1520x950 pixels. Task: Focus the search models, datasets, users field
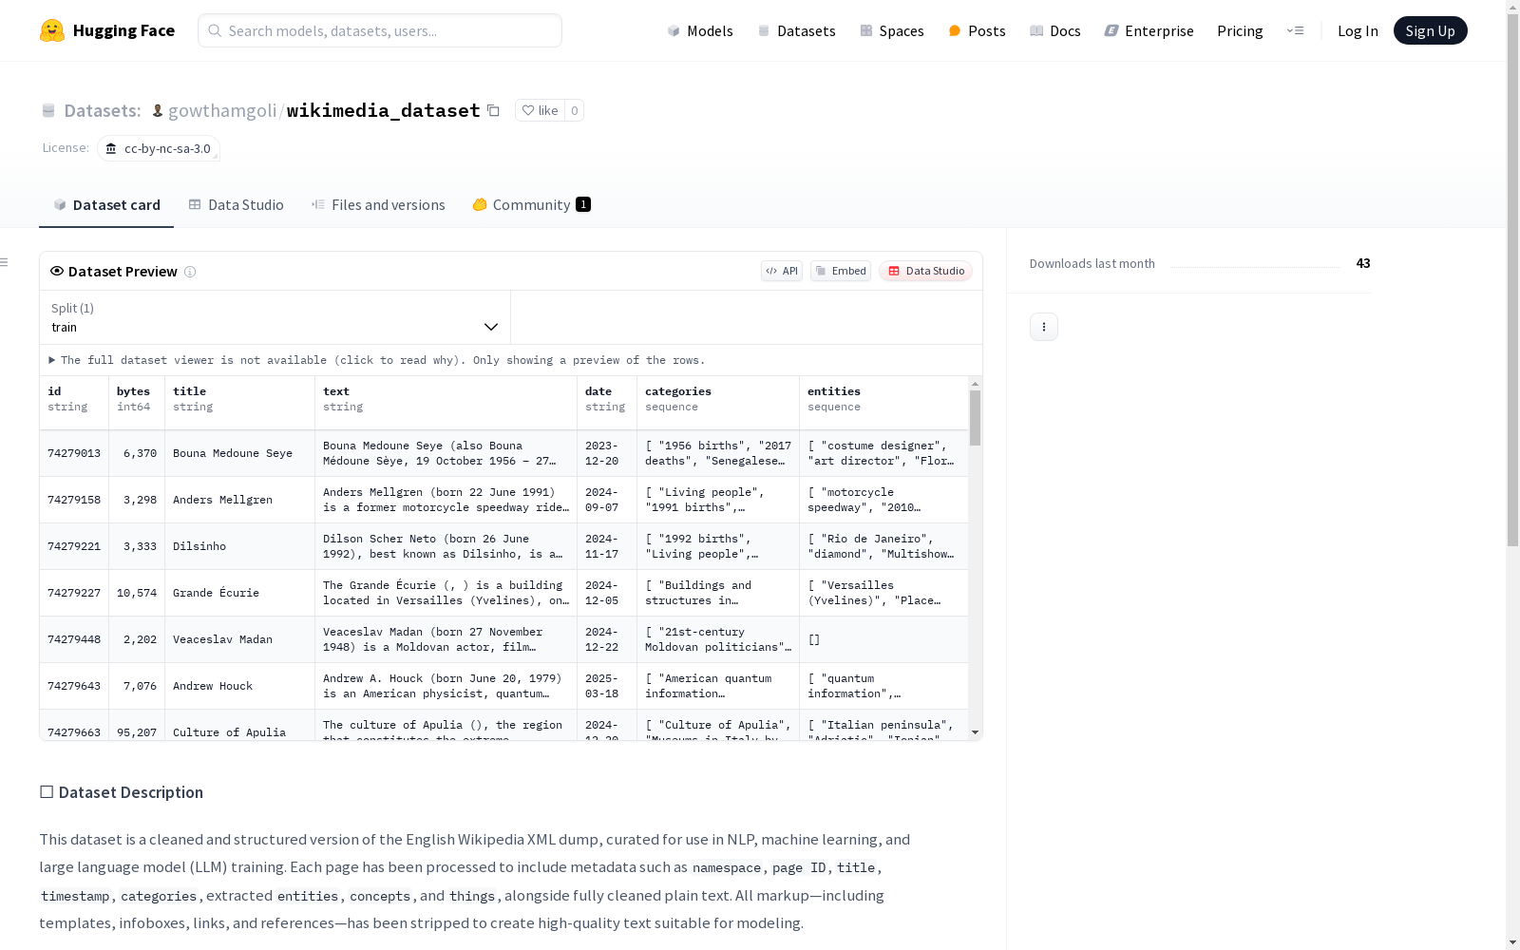(380, 30)
